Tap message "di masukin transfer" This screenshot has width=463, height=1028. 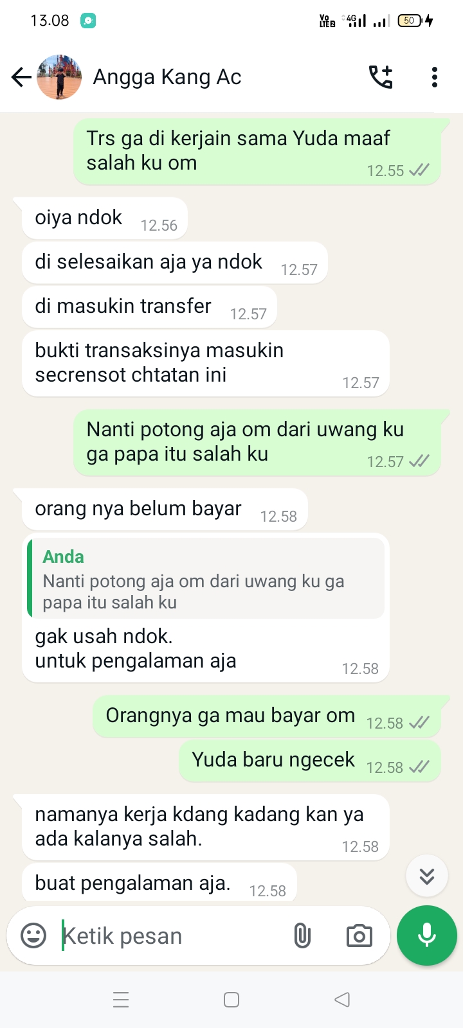coord(149,307)
